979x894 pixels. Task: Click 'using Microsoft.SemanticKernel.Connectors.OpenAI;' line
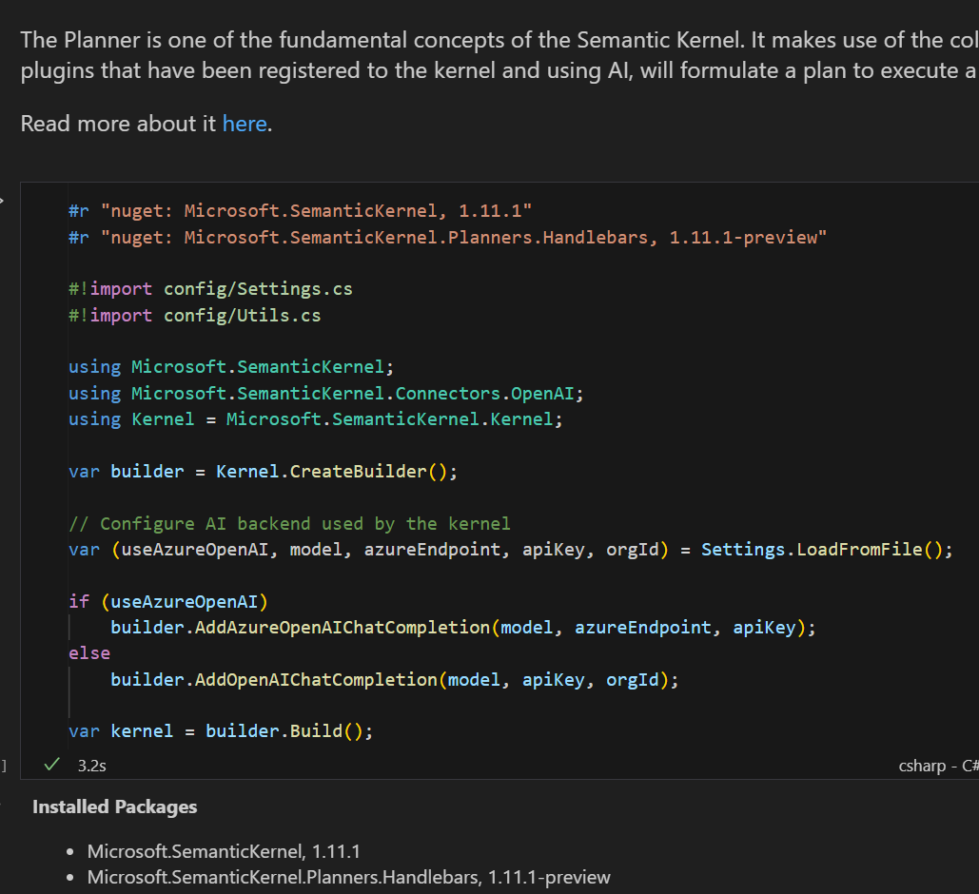[x=326, y=394]
